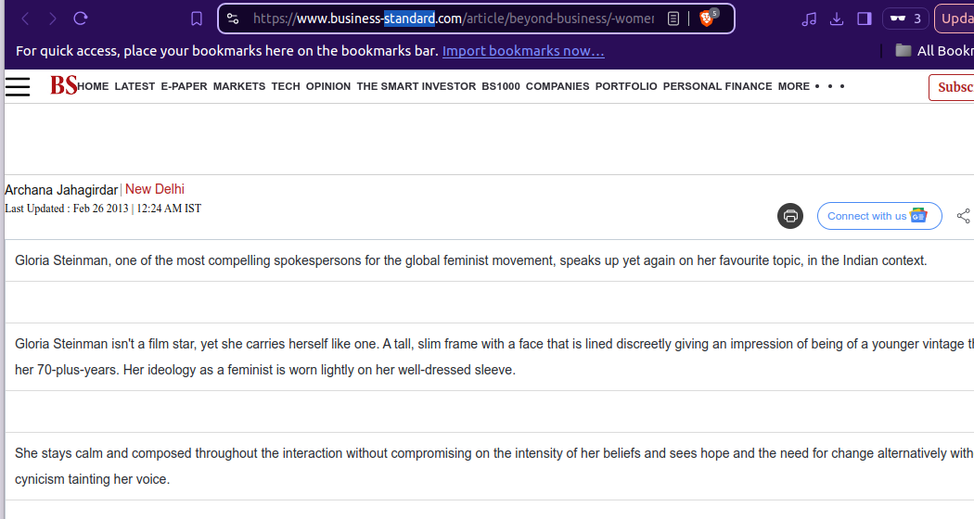Open the All Bookmarks folder
This screenshot has height=519, width=974.
pyautogui.click(x=934, y=51)
